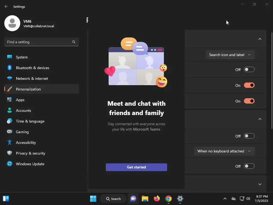Open the Search icon and label dropdown
273x205 pixels.
point(230,55)
